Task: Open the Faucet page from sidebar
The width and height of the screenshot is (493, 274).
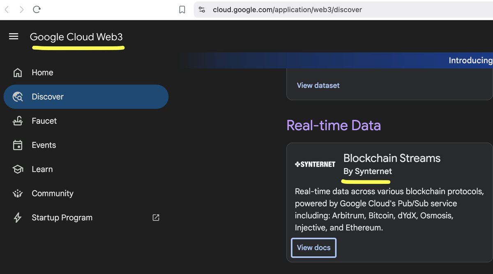Action: coord(44,121)
